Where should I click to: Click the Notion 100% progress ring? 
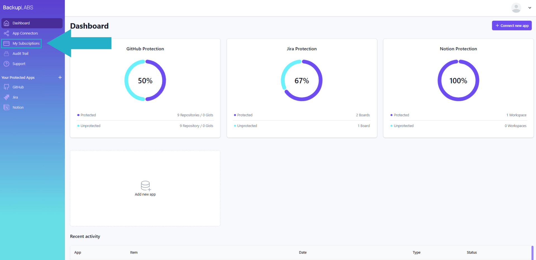coord(458,80)
